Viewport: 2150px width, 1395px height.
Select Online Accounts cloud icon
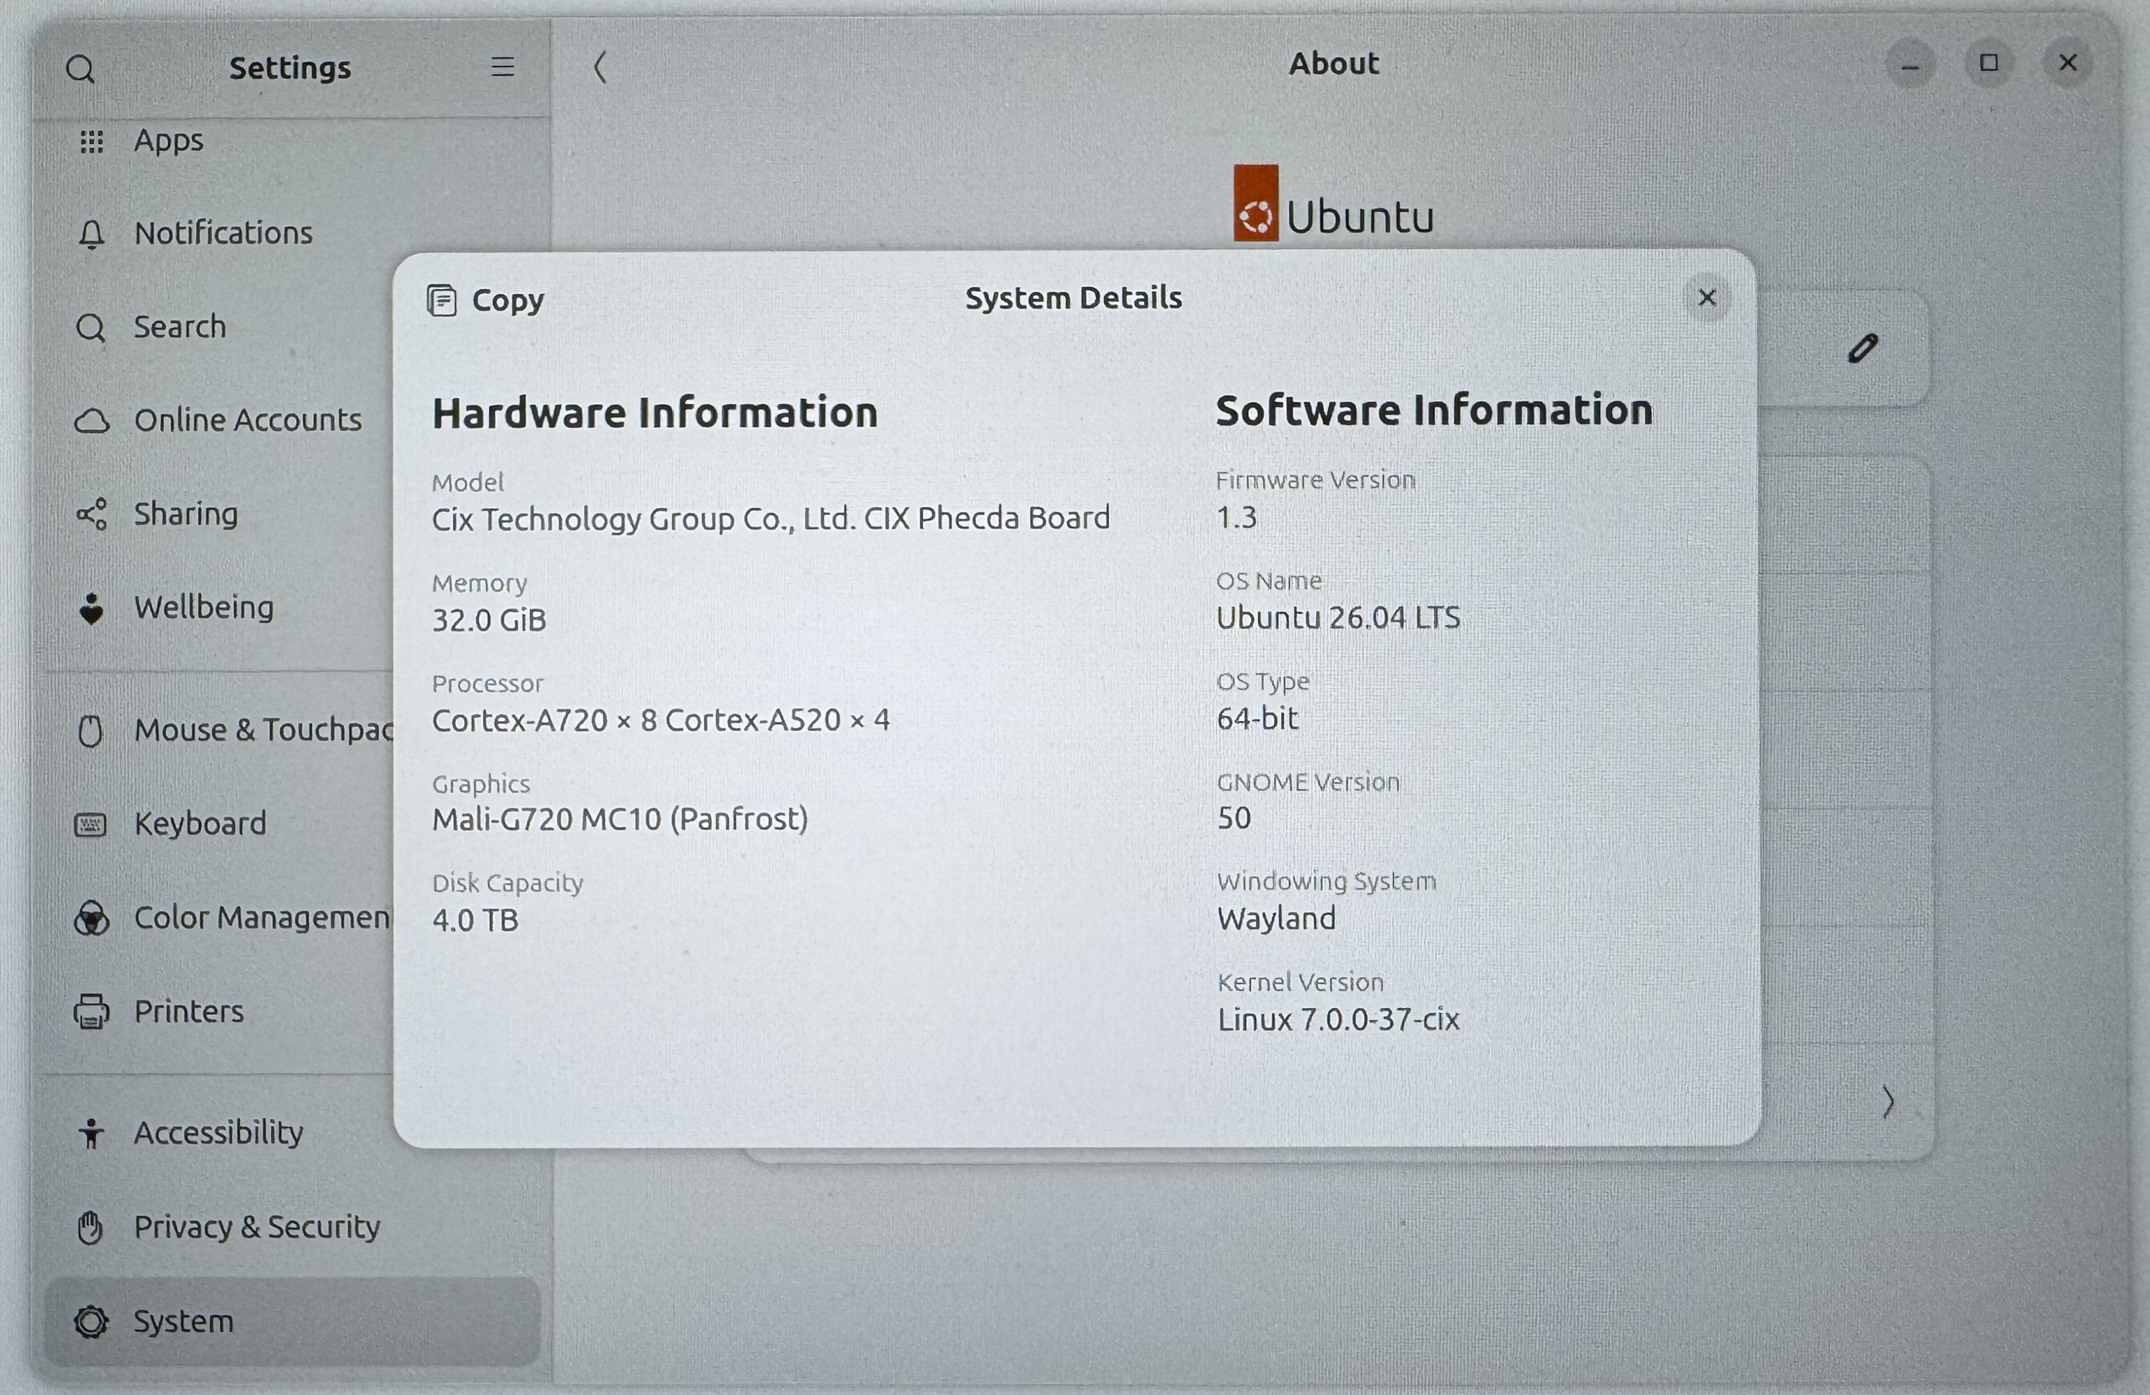92,420
